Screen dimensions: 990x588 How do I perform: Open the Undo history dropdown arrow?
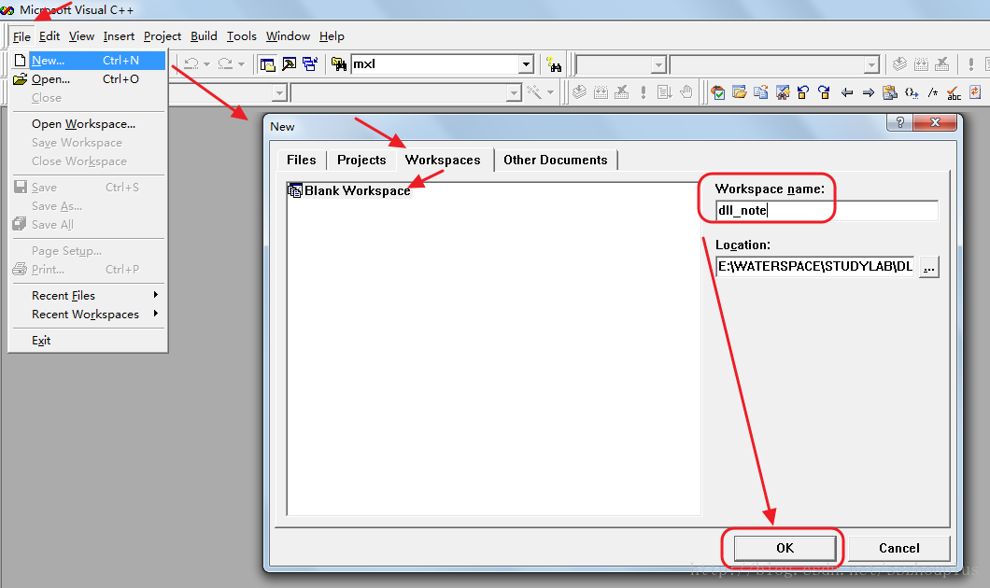[206, 64]
